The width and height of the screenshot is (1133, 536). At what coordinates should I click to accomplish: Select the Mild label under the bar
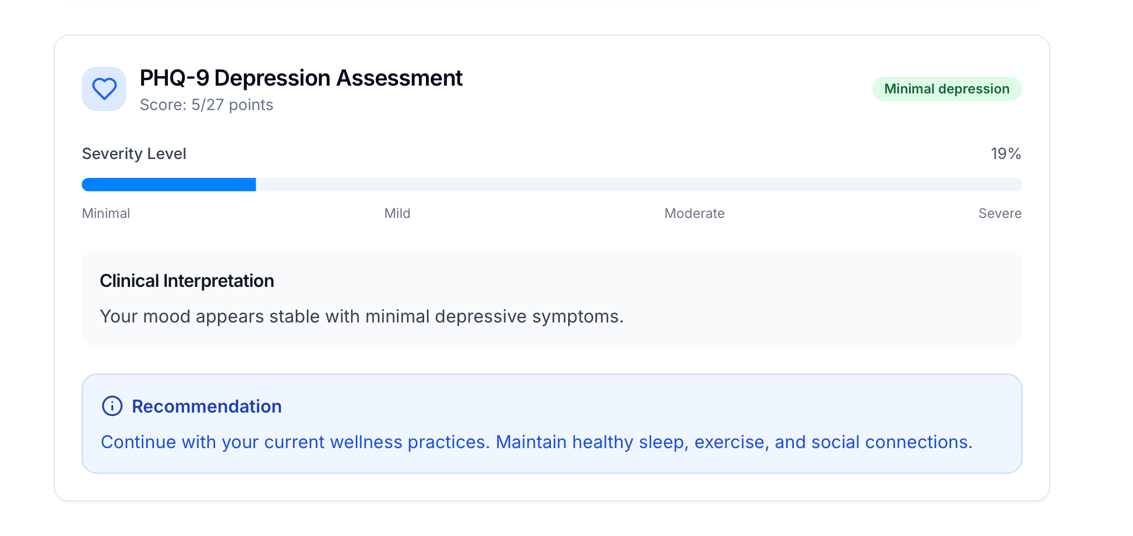tap(397, 214)
